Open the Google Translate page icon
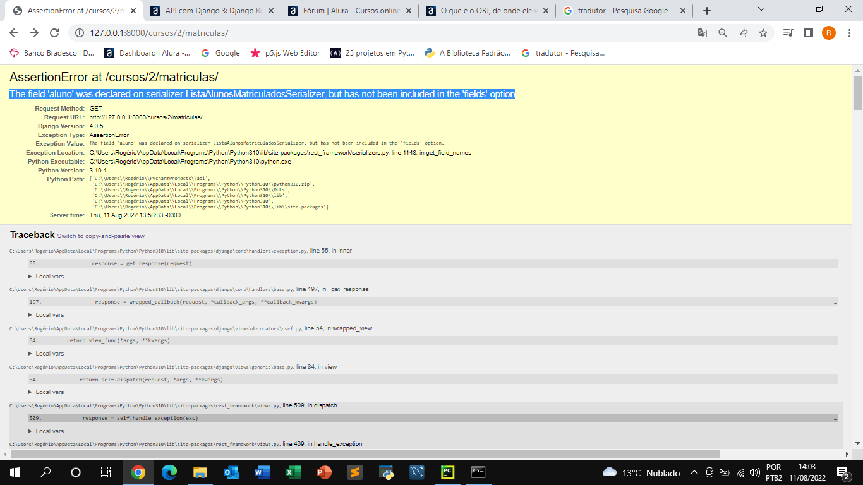 tap(703, 33)
